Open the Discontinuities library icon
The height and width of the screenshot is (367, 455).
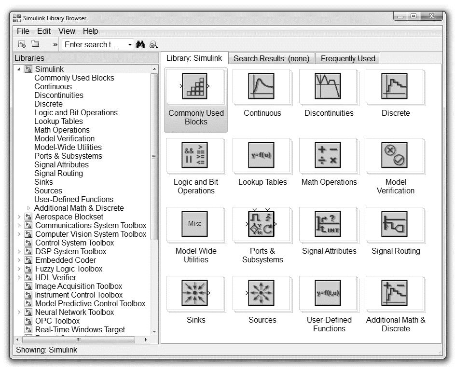coord(328,86)
